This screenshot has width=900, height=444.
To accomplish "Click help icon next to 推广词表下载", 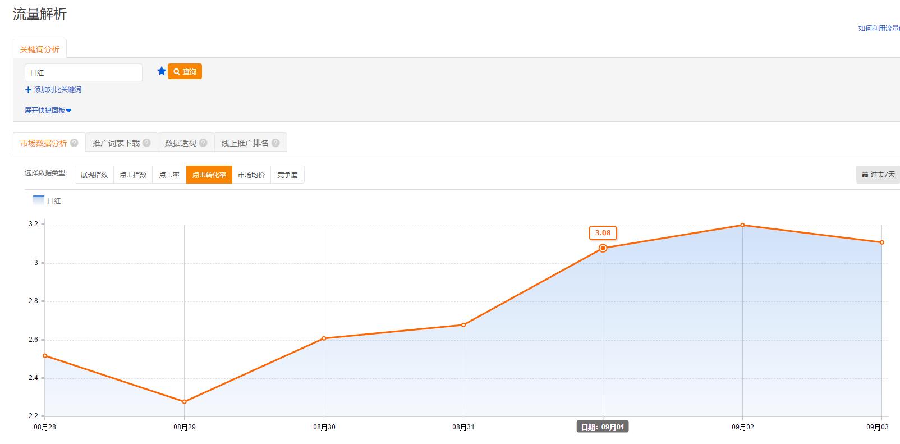I will [x=146, y=143].
